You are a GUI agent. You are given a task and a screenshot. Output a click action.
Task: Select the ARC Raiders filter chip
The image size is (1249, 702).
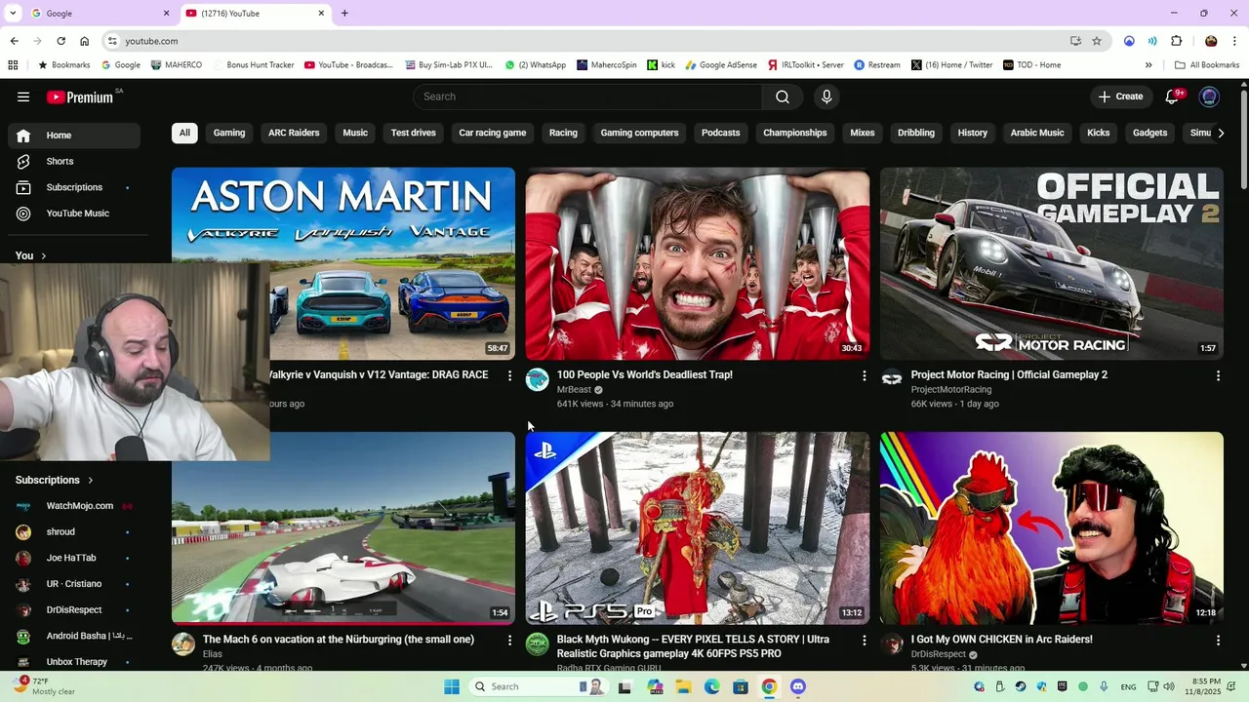[294, 133]
